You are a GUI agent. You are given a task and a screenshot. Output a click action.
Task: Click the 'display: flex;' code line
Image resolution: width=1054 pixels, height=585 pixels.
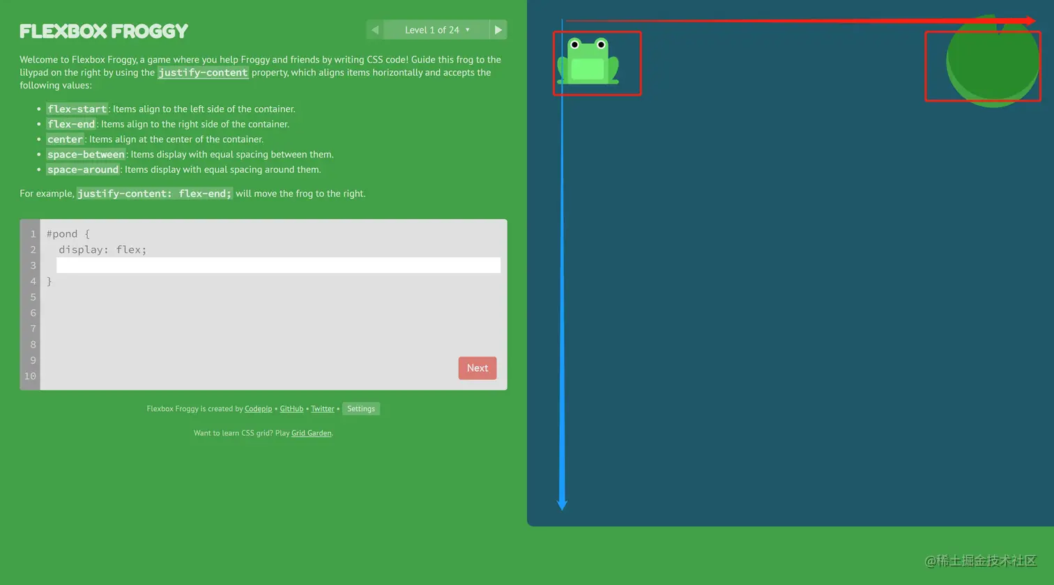pyautogui.click(x=102, y=249)
